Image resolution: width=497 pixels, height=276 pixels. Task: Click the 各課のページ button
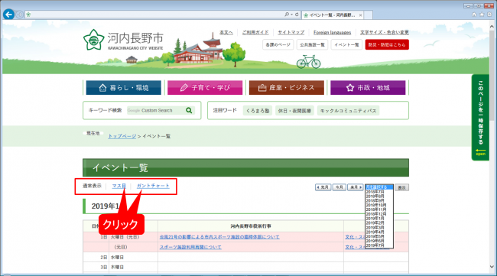(278, 44)
